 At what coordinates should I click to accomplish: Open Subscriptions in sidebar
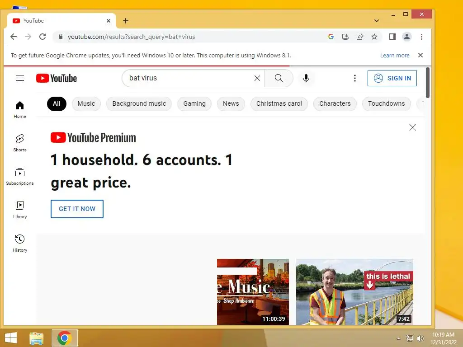coord(20,177)
